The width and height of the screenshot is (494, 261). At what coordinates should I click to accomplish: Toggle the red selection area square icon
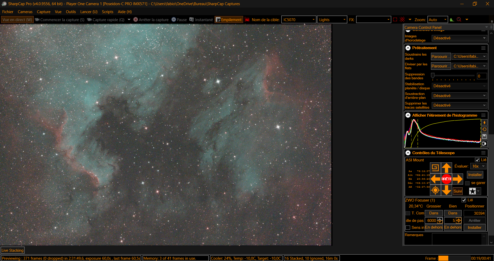pyautogui.click(x=395, y=20)
